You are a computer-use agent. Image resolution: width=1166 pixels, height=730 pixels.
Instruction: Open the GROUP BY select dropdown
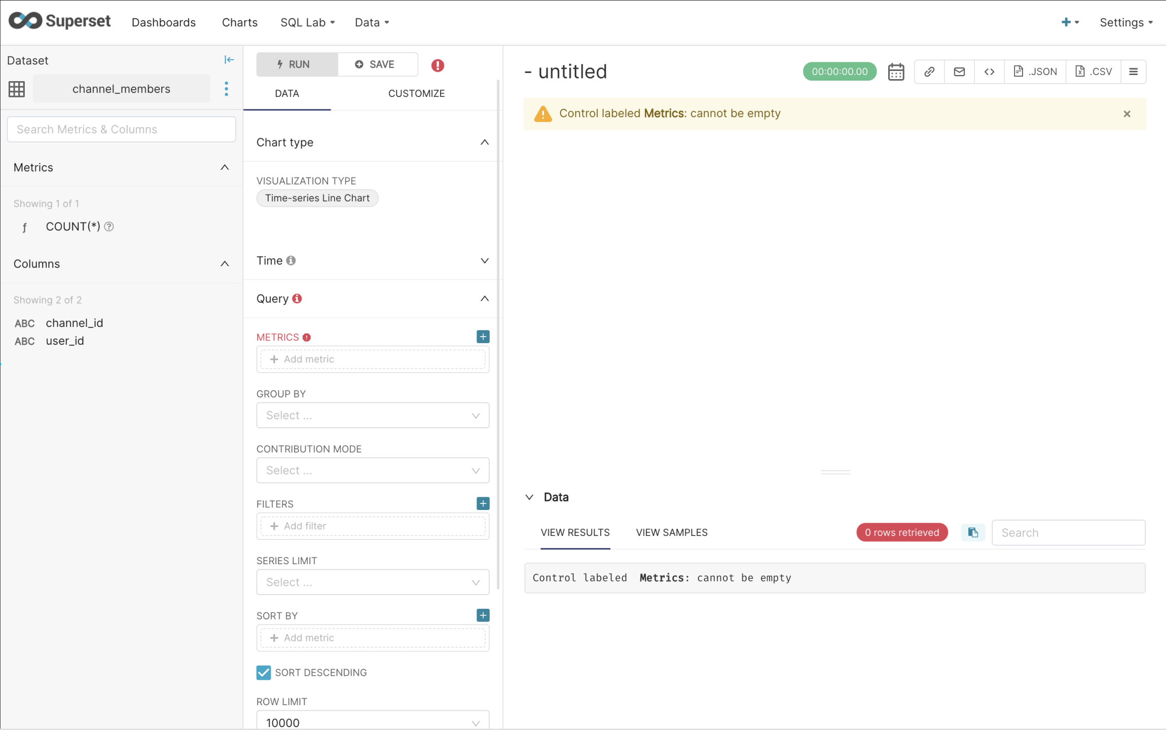(372, 415)
